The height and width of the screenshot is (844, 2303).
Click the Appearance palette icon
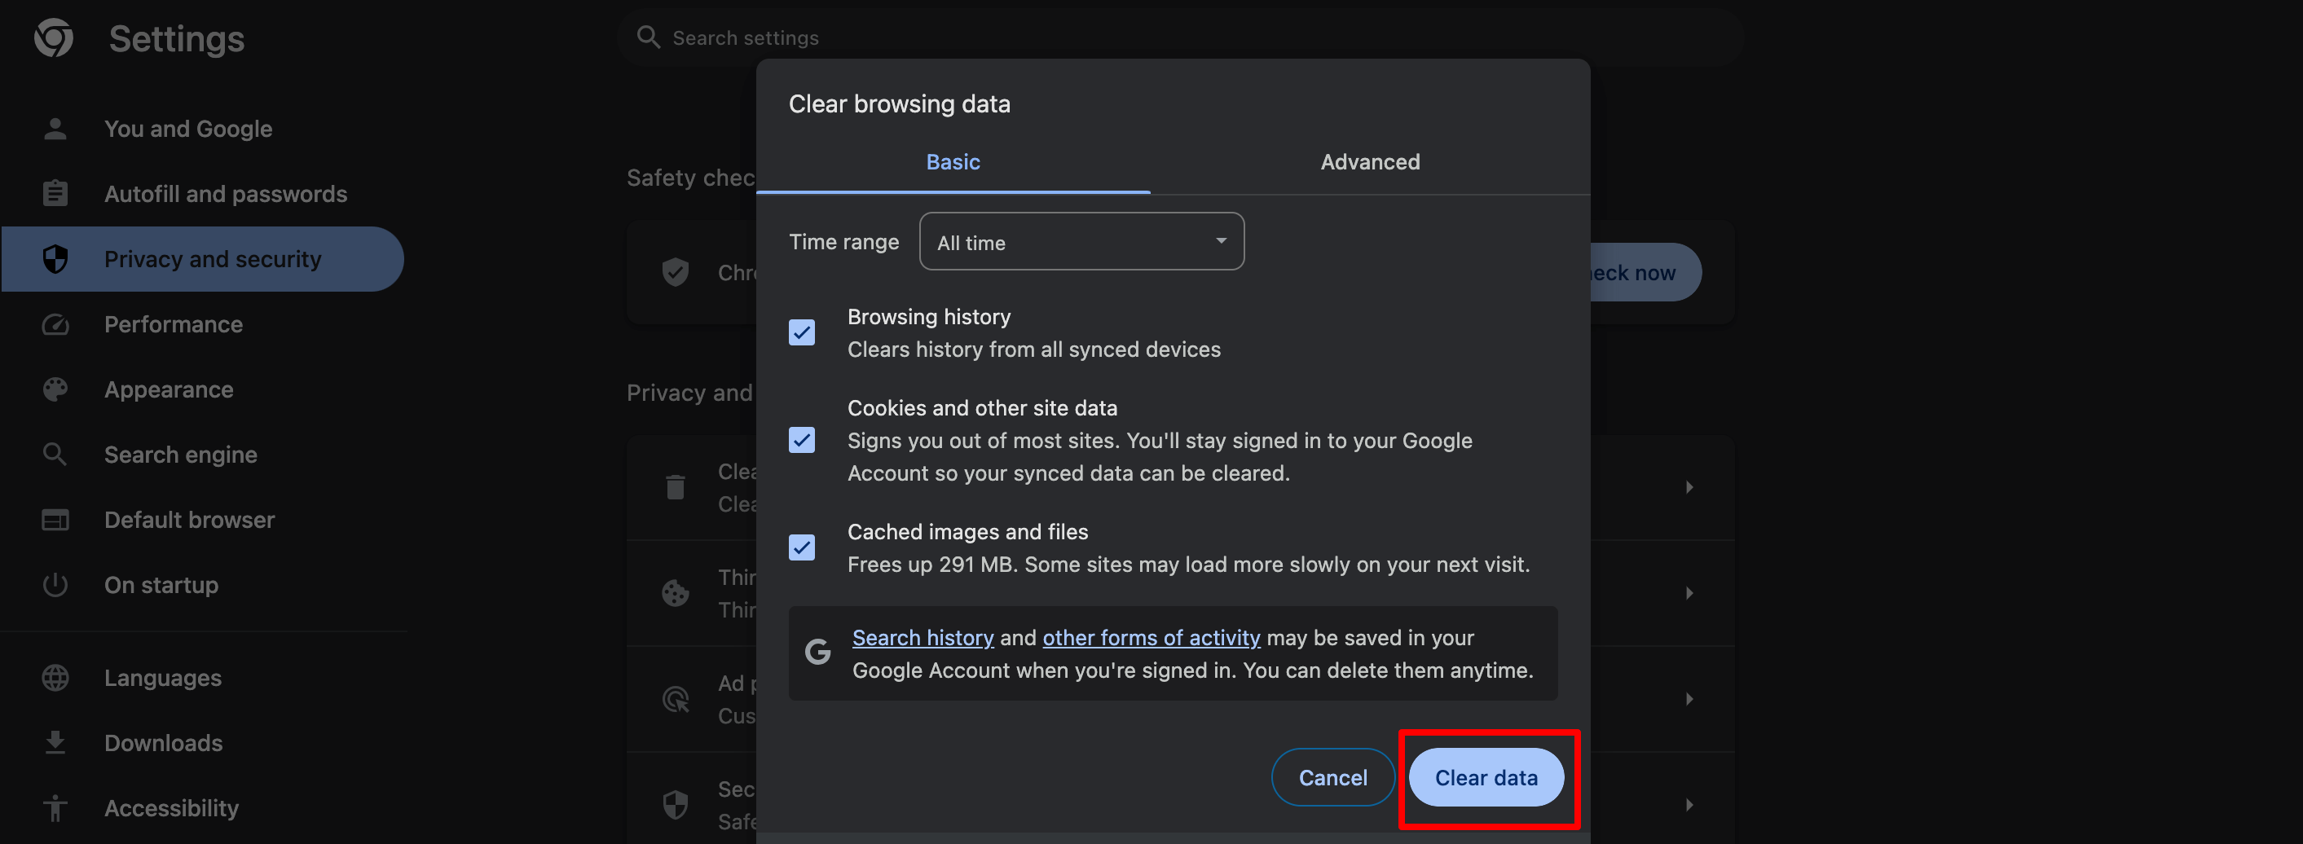pos(55,389)
